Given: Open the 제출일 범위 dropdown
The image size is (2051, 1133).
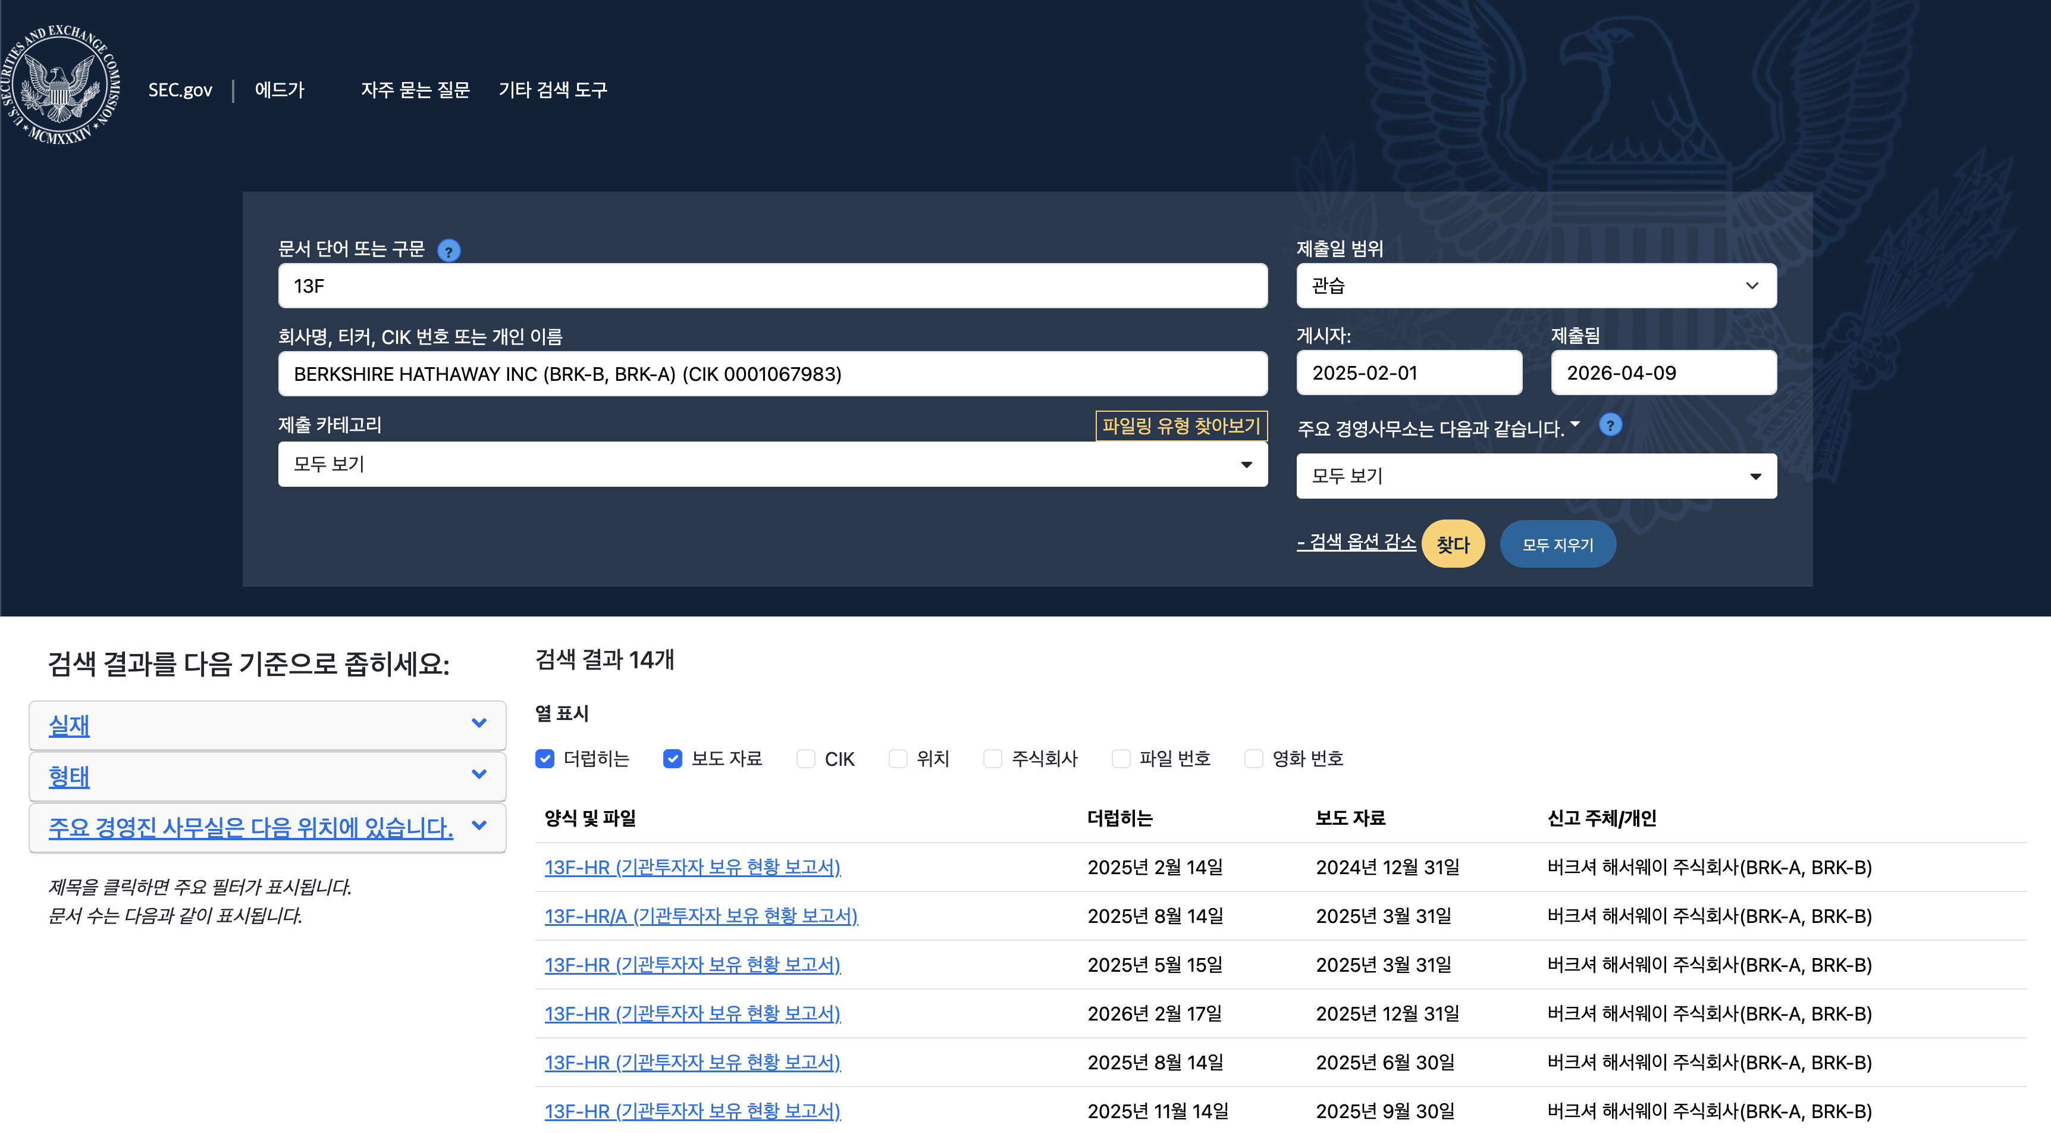Looking at the screenshot, I should (x=1536, y=286).
